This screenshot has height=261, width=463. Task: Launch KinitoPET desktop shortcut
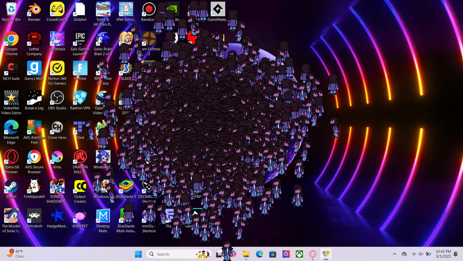(x=80, y=218)
